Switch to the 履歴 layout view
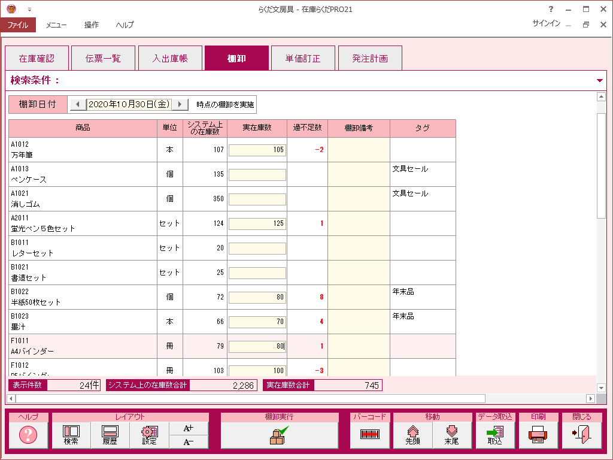 110,435
